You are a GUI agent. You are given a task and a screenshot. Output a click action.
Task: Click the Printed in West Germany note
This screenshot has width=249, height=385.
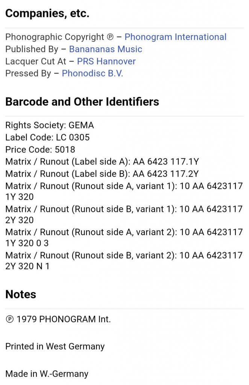click(x=55, y=346)
